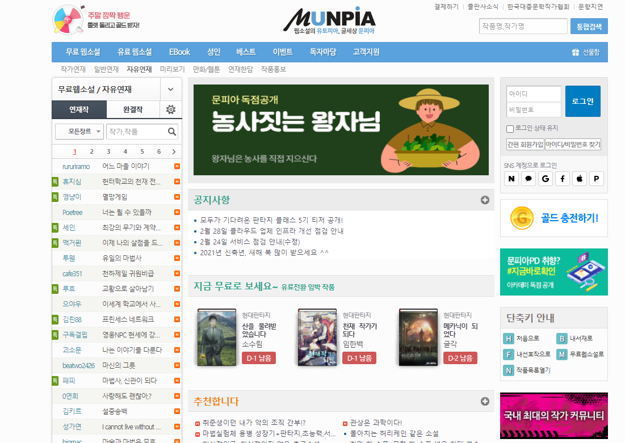Log in with Google icon
Screen dimensions: 625x443
coord(546,179)
